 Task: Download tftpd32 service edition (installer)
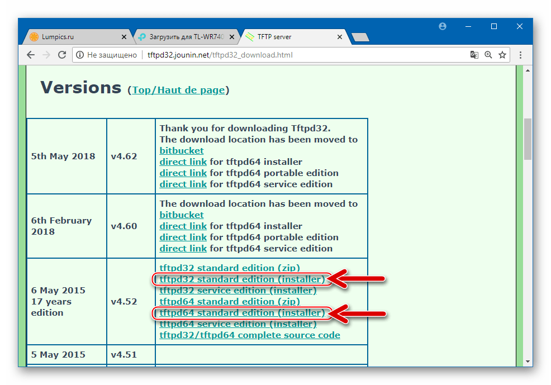coord(238,291)
